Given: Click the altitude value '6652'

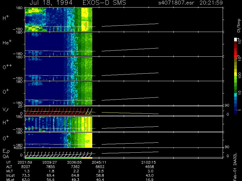Looking at the screenshot, I should pyautogui.click(x=100, y=167).
